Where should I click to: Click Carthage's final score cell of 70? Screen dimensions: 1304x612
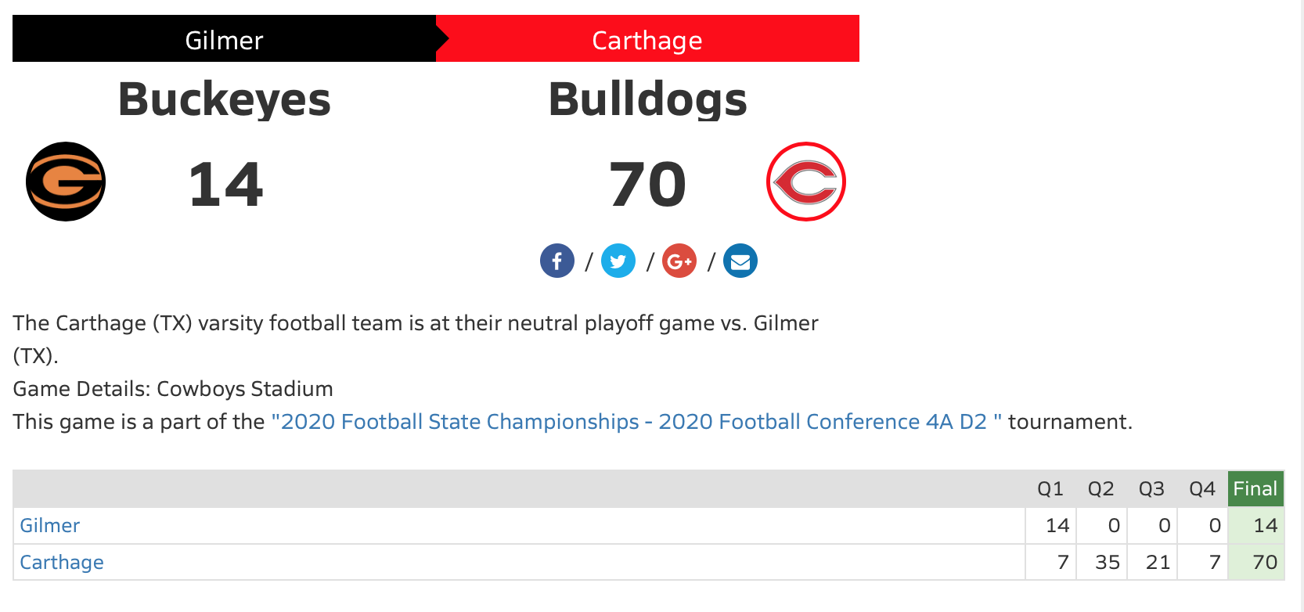1264,563
